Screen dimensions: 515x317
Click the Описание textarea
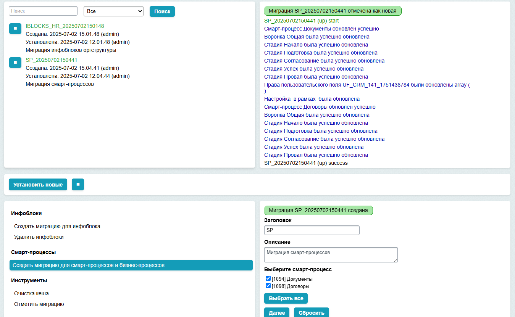331,255
